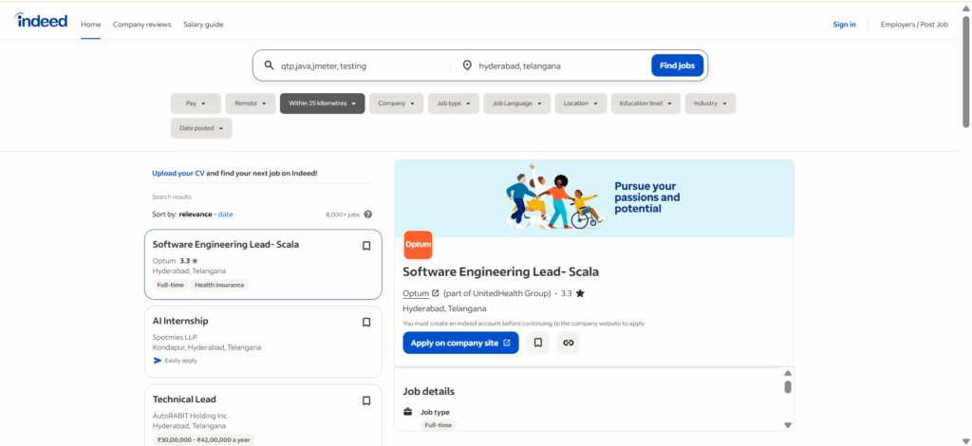Open the Optum company link in details
Viewport: 972px width, 446px height.
(416, 293)
